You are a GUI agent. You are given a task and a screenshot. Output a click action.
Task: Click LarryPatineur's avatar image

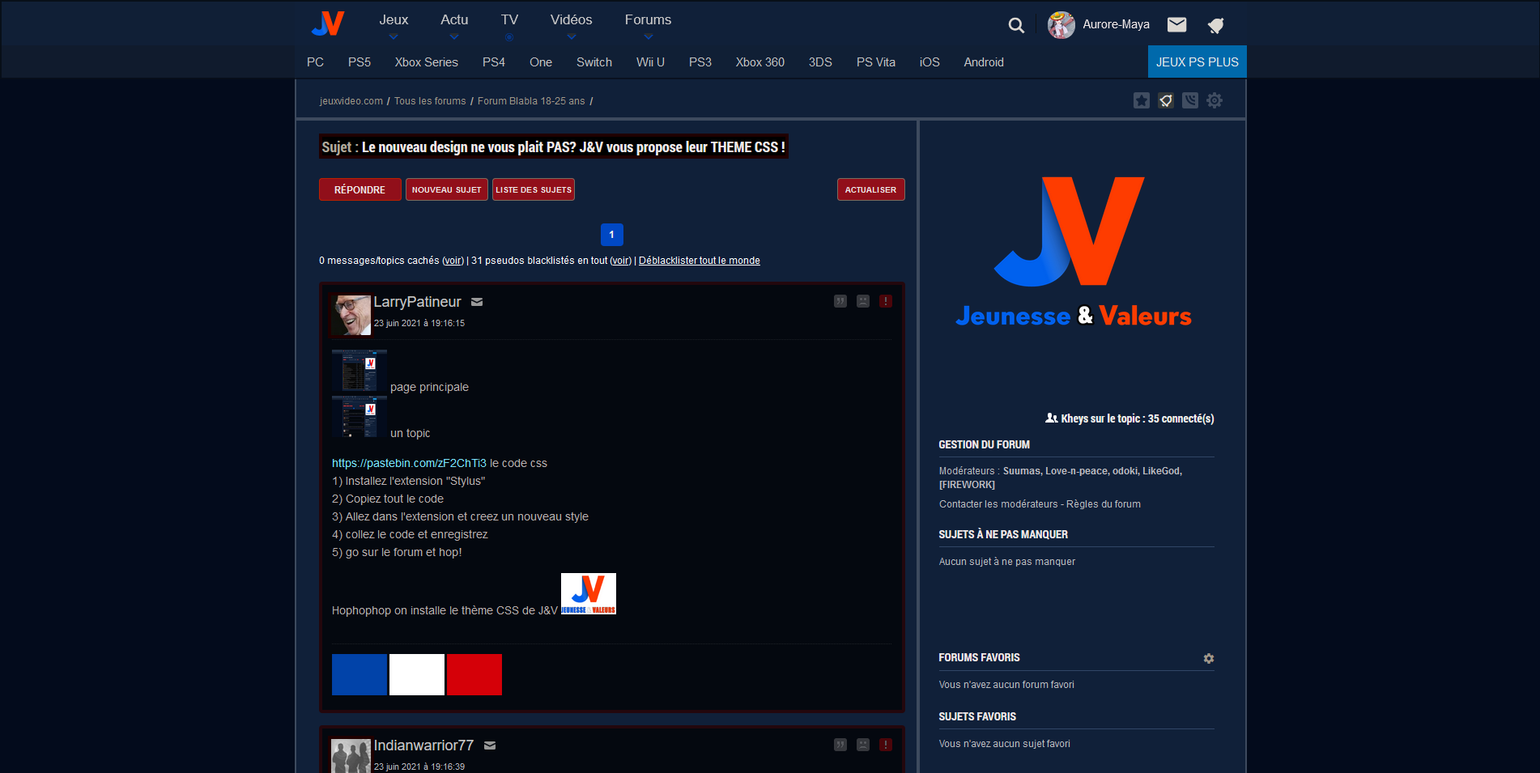[x=351, y=315]
